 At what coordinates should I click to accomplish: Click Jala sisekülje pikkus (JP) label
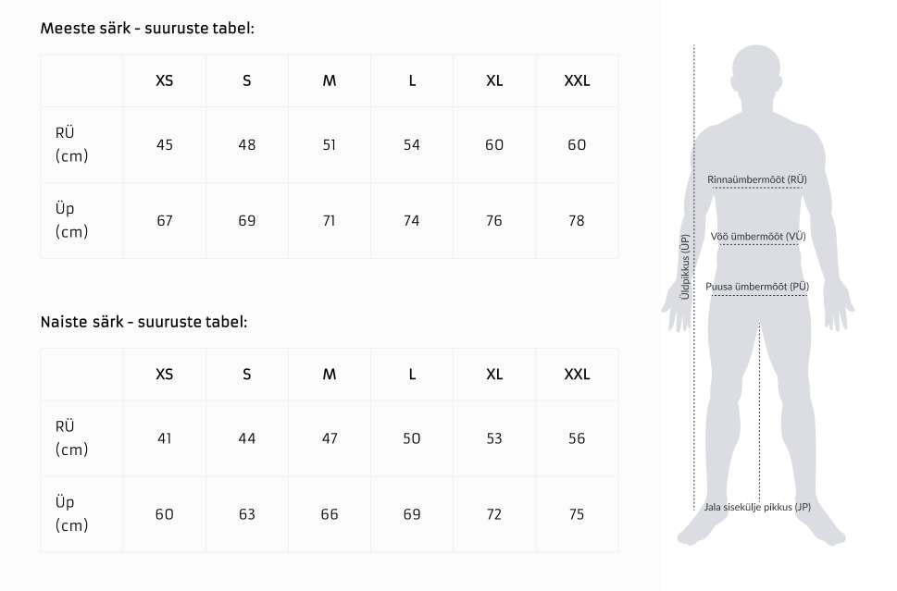(x=757, y=507)
